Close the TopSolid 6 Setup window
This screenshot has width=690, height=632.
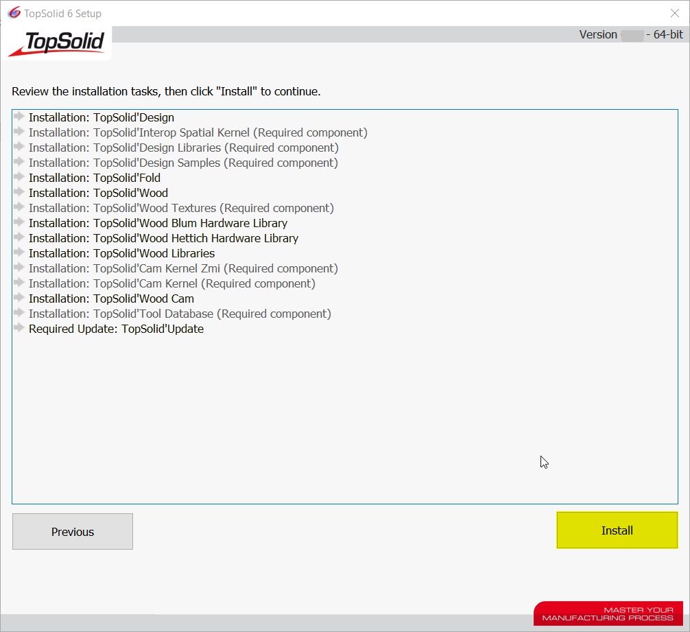click(x=675, y=13)
